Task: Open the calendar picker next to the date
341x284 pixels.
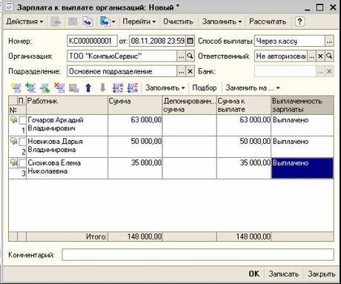Action: 190,41
